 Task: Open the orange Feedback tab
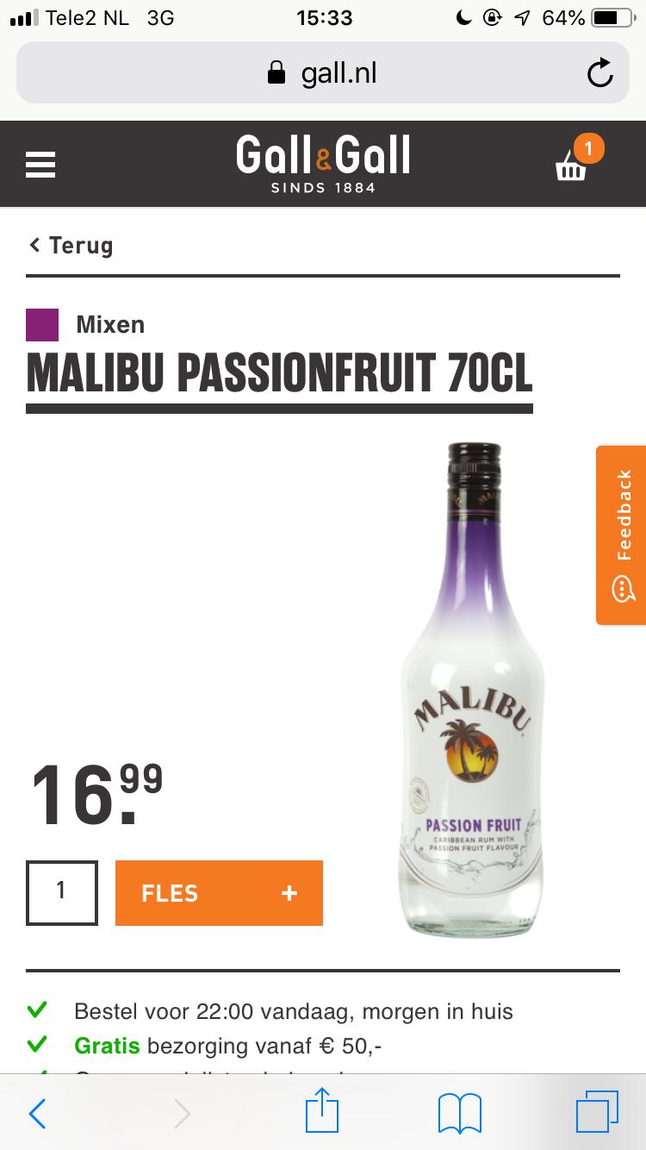coord(621,535)
